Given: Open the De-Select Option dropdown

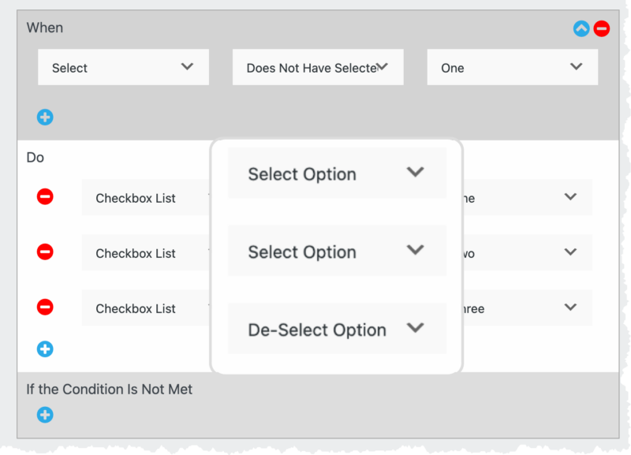Looking at the screenshot, I should point(337,329).
